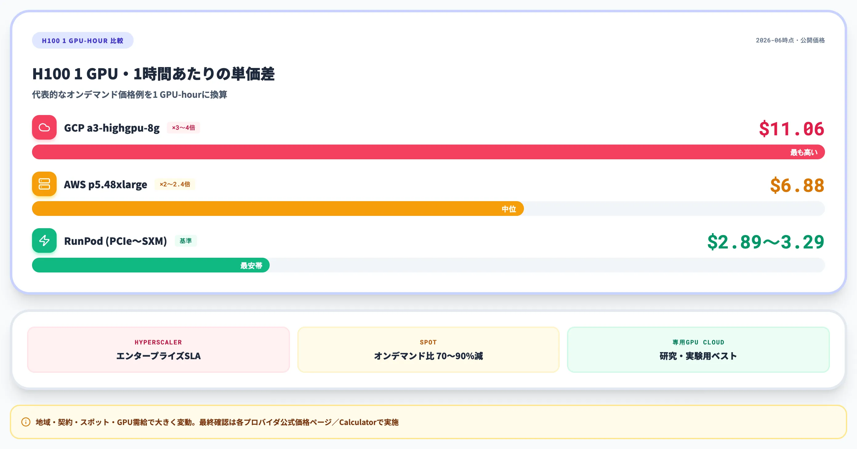857x449 pixels.
Task: Click the orange AWS price bar
Action: [278, 209]
